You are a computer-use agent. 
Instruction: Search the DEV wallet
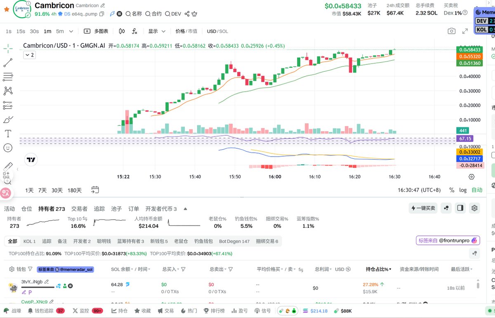click(173, 14)
